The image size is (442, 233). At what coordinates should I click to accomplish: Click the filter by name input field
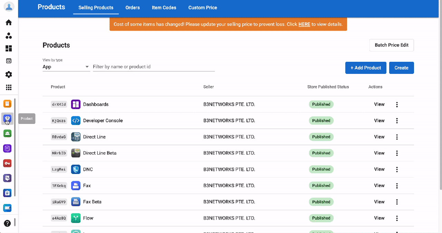pyautogui.click(x=154, y=67)
